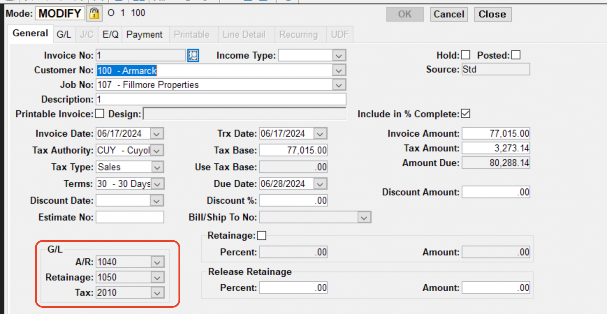Screen dimensions: 607x314
Task: Open the E/Q tab
Action: [110, 35]
